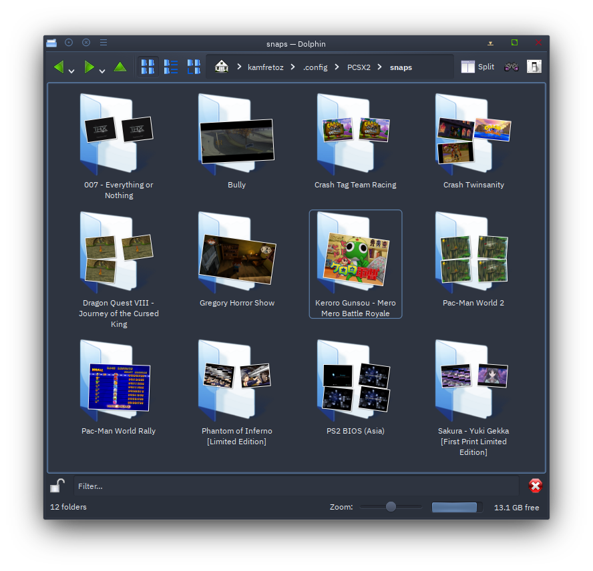
Task: Click the home icon in the breadcrumb
Action: pos(222,67)
